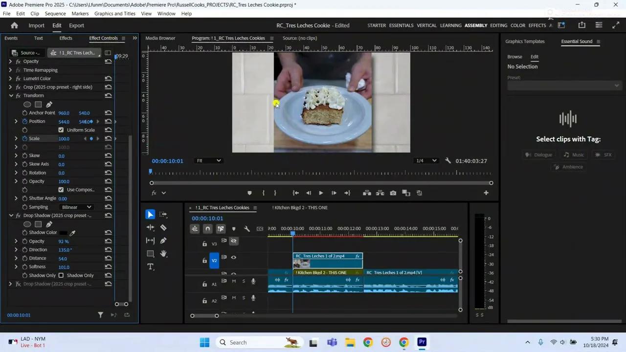Open the timeline wrench settings icon
The width and height of the screenshot is (626, 352).
coord(247,228)
